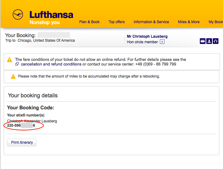223x169 pixels.
Task: Click the external link icon before cancellation conditions
Action: (x=17, y=64)
